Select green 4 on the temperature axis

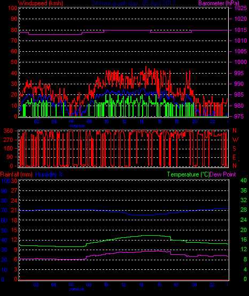[x=245, y=269]
